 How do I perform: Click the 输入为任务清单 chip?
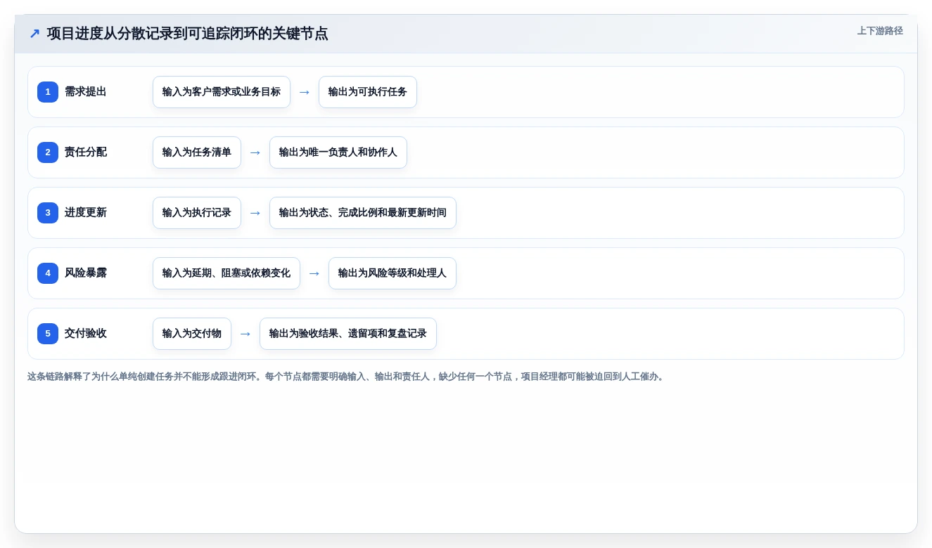tap(197, 152)
